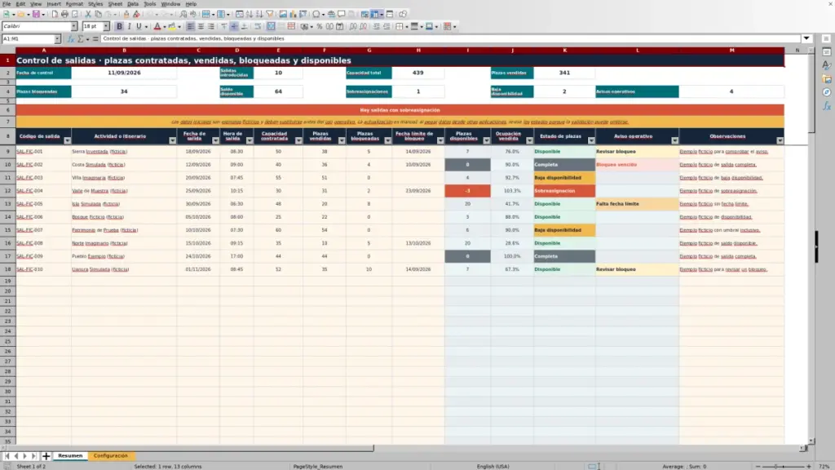
Task: Click the Save document icon
Action: click(36, 15)
